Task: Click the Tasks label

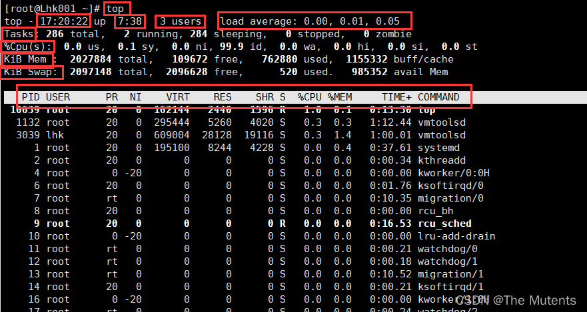Action: (x=19, y=34)
